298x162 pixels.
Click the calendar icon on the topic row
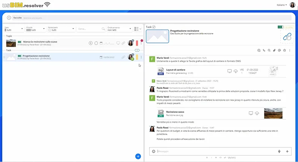[101, 43]
